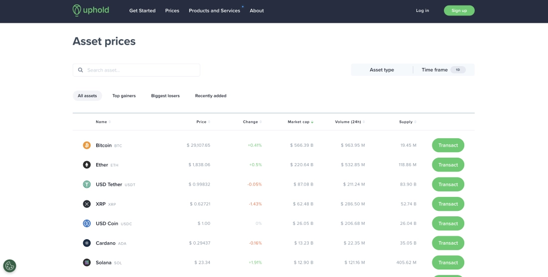Click the Bitcoin coin icon
The image size is (548, 277).
click(x=87, y=145)
